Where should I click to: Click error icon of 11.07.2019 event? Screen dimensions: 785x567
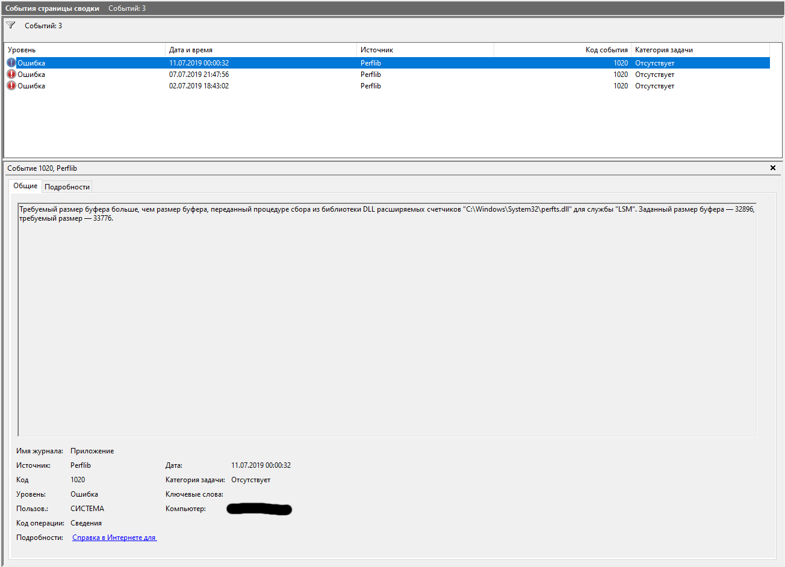[x=11, y=63]
